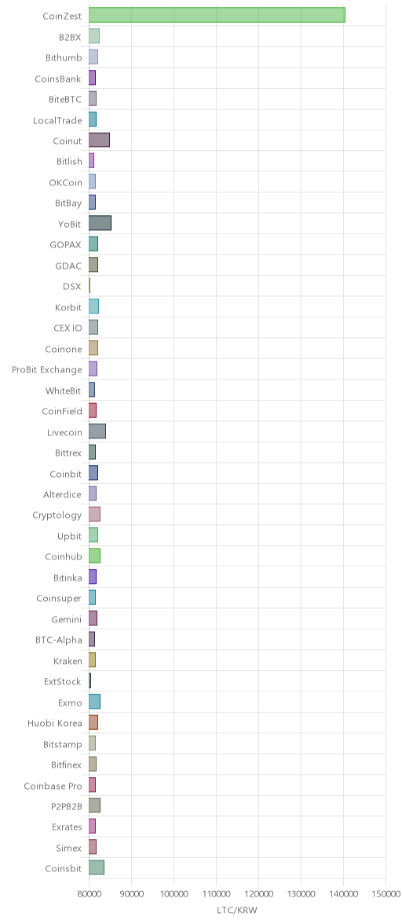Click the P2PB2B bar
402x924 pixels.
tap(94, 805)
